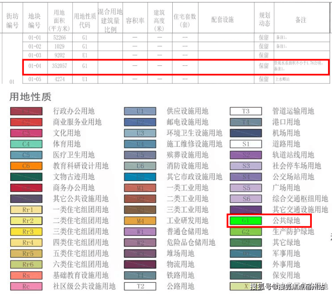The height and width of the screenshot is (294, 332).
Task: Click the 容积率 column header
Action: tap(135, 20)
